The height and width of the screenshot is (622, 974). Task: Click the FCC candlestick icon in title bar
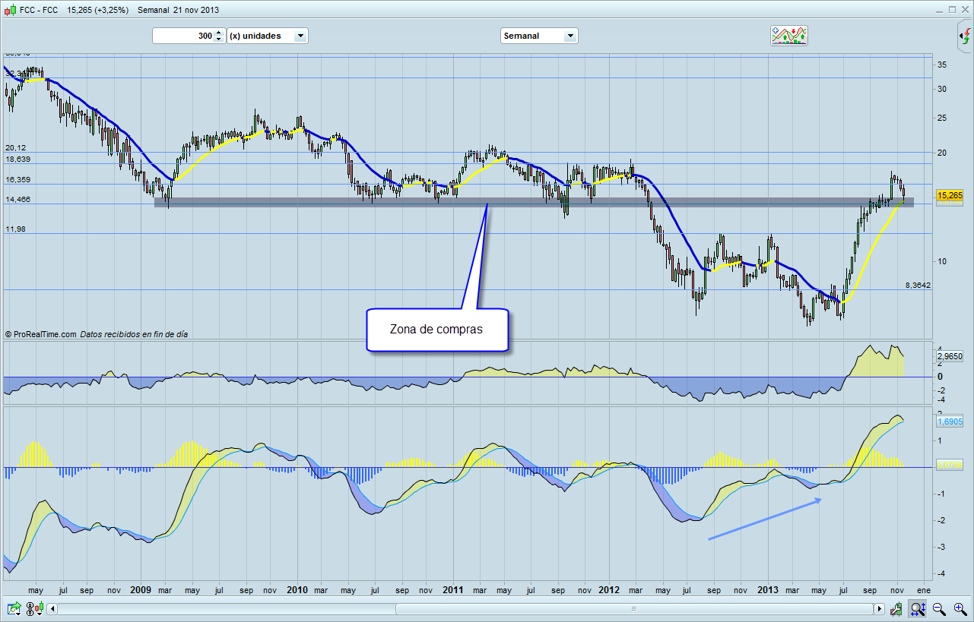[9, 10]
